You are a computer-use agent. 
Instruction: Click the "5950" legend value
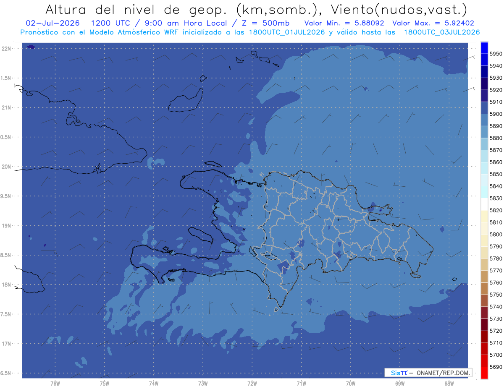(496, 54)
